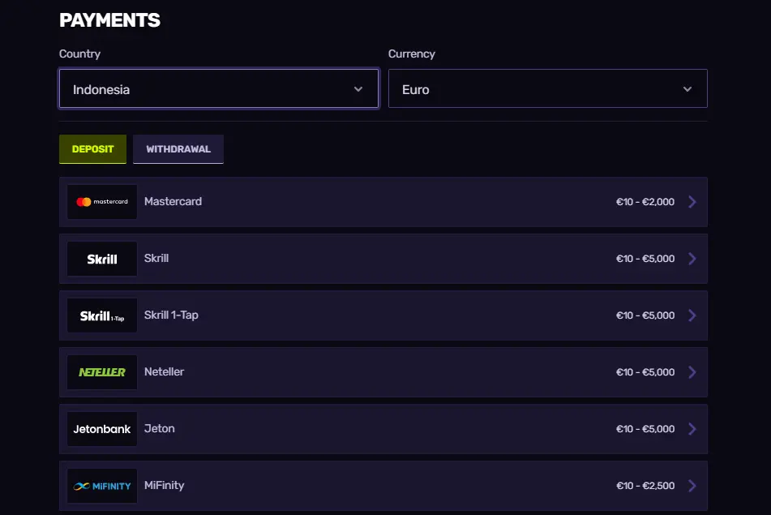Expand the Skrill row with its chevron

coord(692,259)
